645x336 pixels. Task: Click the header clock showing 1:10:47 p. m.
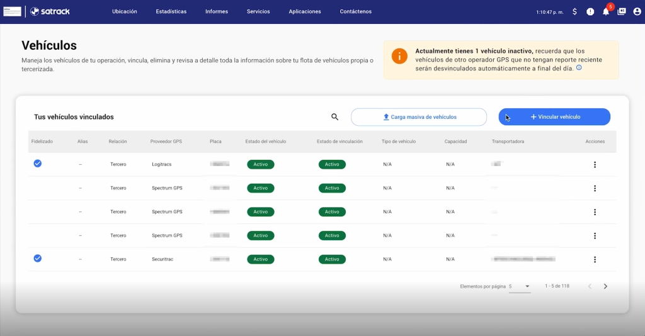pos(549,13)
